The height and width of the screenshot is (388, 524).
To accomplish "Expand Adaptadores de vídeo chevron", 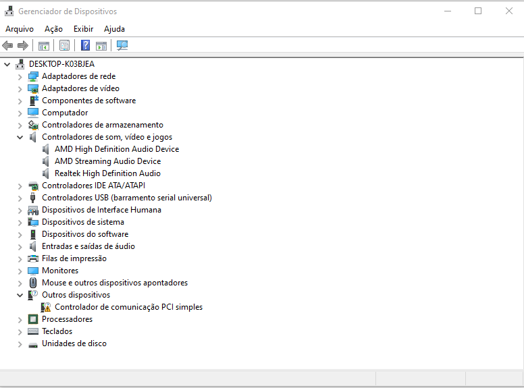I will click(20, 89).
